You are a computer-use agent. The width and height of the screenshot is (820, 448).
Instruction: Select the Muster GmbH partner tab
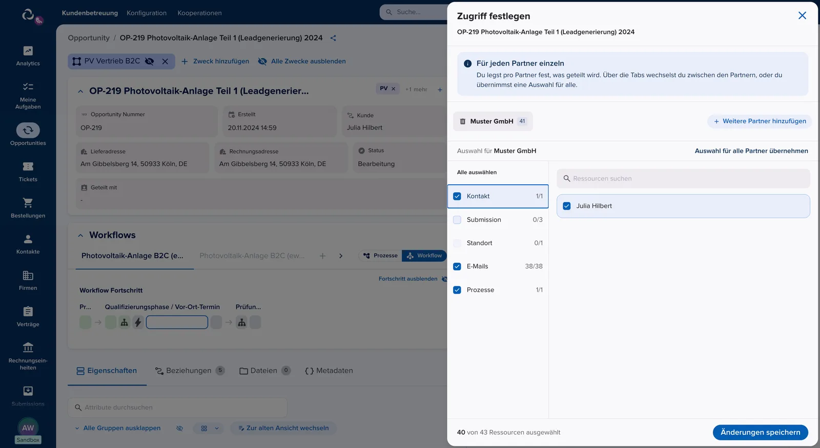tap(493, 121)
